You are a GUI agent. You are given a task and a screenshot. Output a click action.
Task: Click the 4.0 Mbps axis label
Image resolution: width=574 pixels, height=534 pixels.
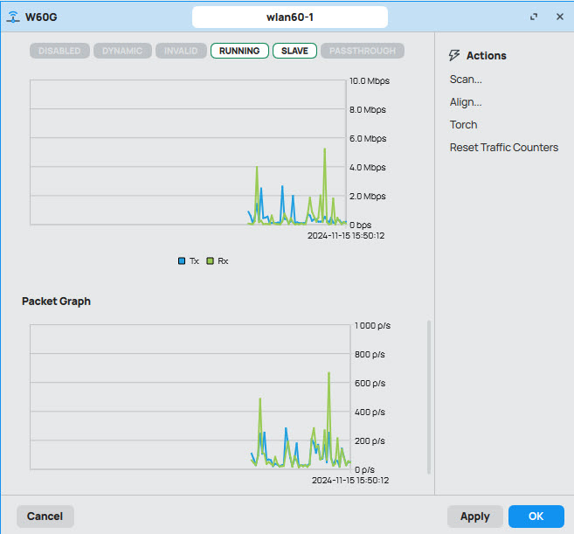[368, 168]
